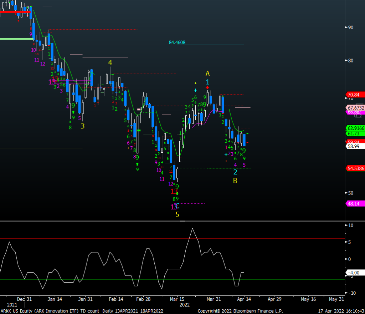Screen dimensions: 365x314
Task: Click the 2022 year label
Action: tap(185, 305)
